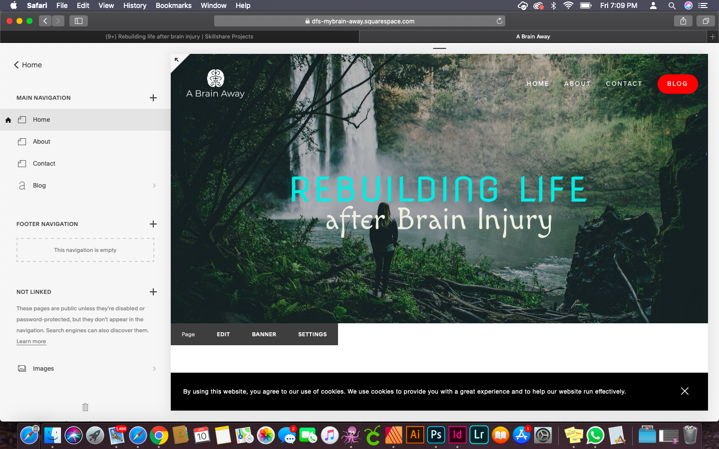
Task: Click the Safari address bar
Action: point(359,21)
